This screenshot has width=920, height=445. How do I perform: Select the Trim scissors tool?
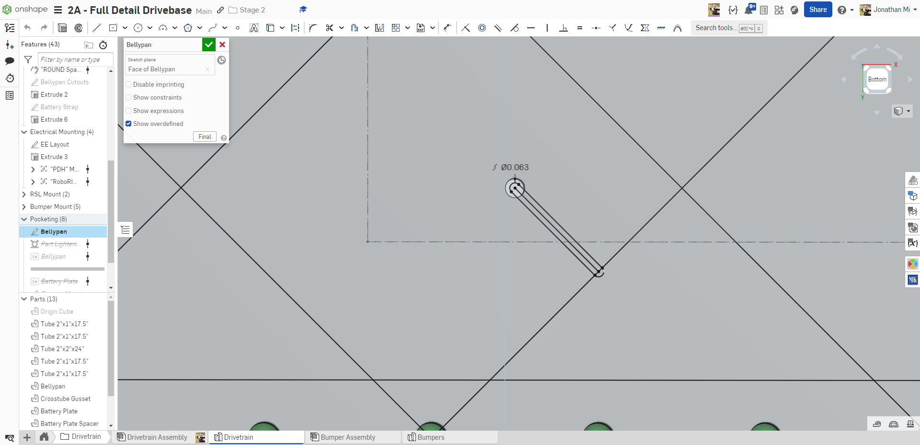[329, 28]
